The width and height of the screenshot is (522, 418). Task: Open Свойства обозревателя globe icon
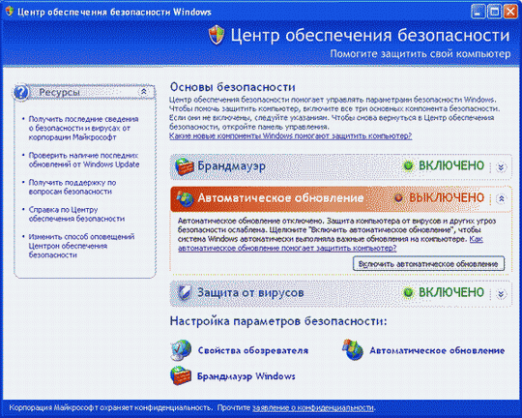pyautogui.click(x=181, y=350)
